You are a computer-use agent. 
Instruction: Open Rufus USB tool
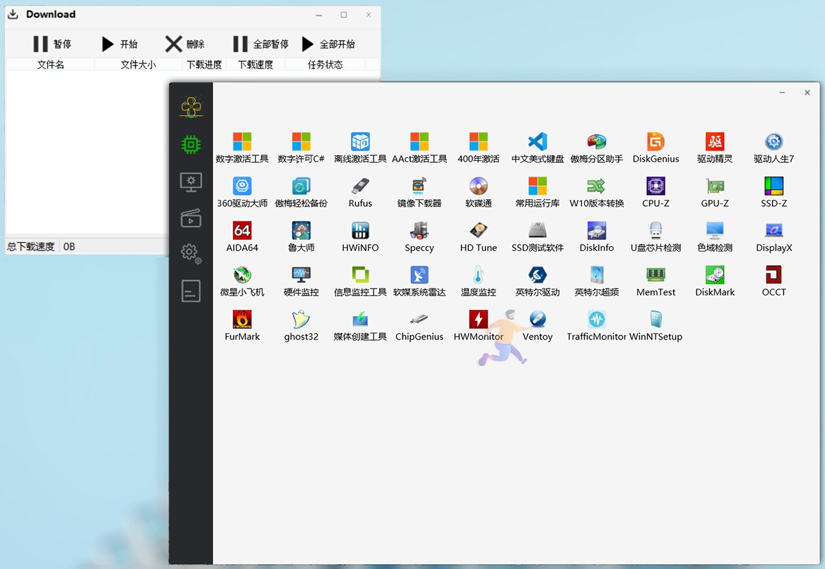click(360, 192)
